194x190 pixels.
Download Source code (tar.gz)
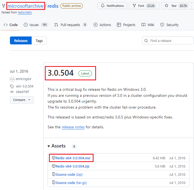(71, 183)
